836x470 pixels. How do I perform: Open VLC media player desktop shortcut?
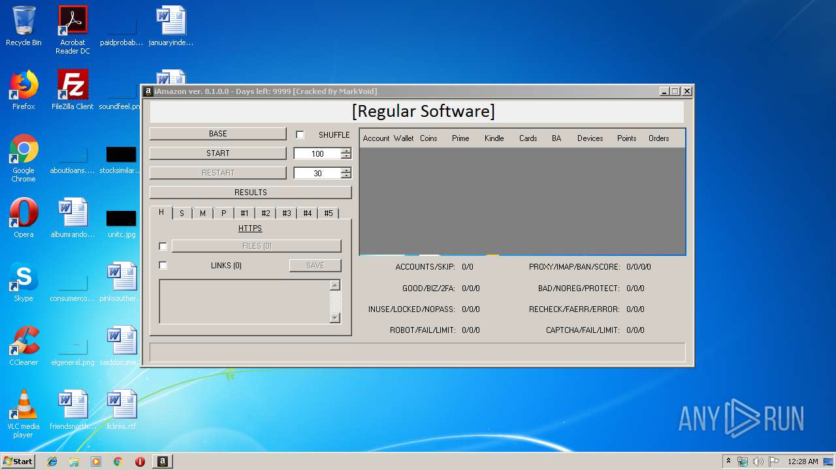[x=24, y=414]
